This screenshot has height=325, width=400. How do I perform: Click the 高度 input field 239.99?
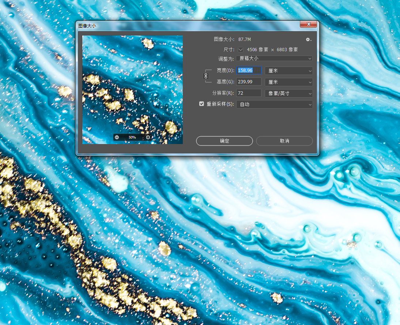pyautogui.click(x=249, y=82)
